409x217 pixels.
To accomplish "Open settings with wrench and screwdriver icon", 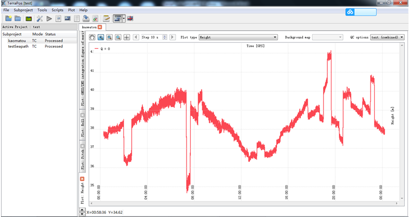I will [x=40, y=18].
